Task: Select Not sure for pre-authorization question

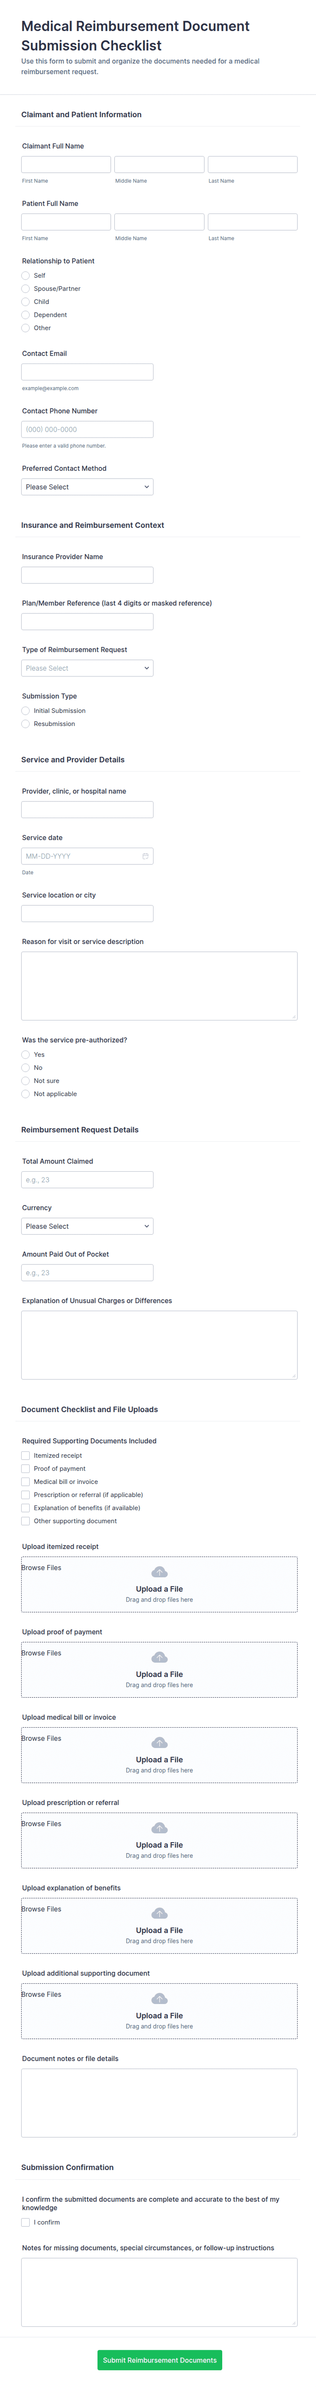Action: pos(26,1081)
